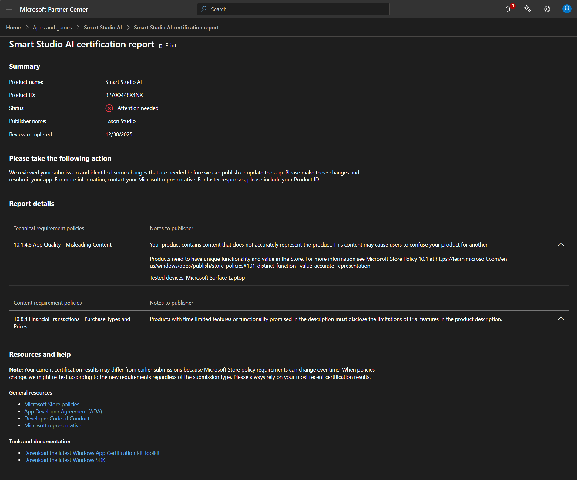The width and height of the screenshot is (577, 480).
Task: Click the search magnifier icon
Action: [204, 9]
